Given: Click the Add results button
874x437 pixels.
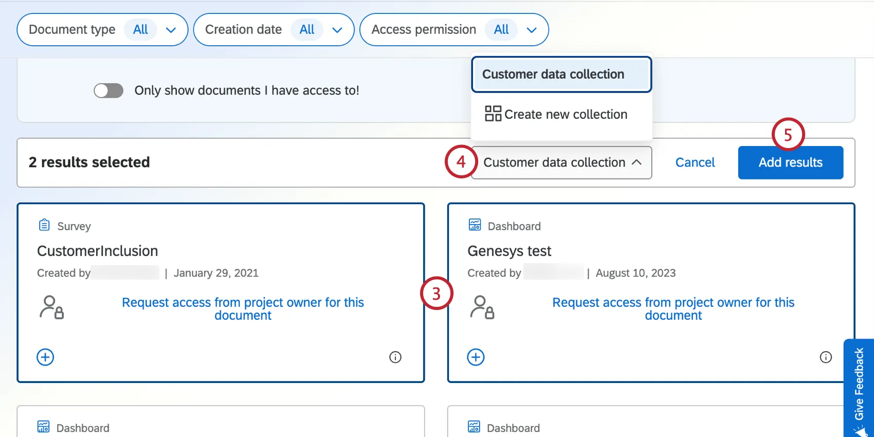Looking at the screenshot, I should point(790,162).
